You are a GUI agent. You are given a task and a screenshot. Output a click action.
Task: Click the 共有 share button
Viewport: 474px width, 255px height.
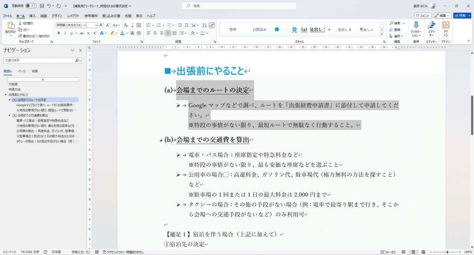tap(462, 15)
